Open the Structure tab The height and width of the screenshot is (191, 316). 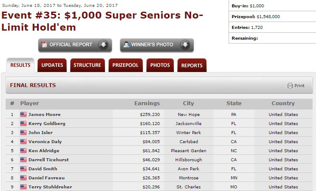coord(87,66)
